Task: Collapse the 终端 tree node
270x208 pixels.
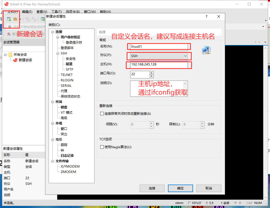Action: [x=52, y=102]
